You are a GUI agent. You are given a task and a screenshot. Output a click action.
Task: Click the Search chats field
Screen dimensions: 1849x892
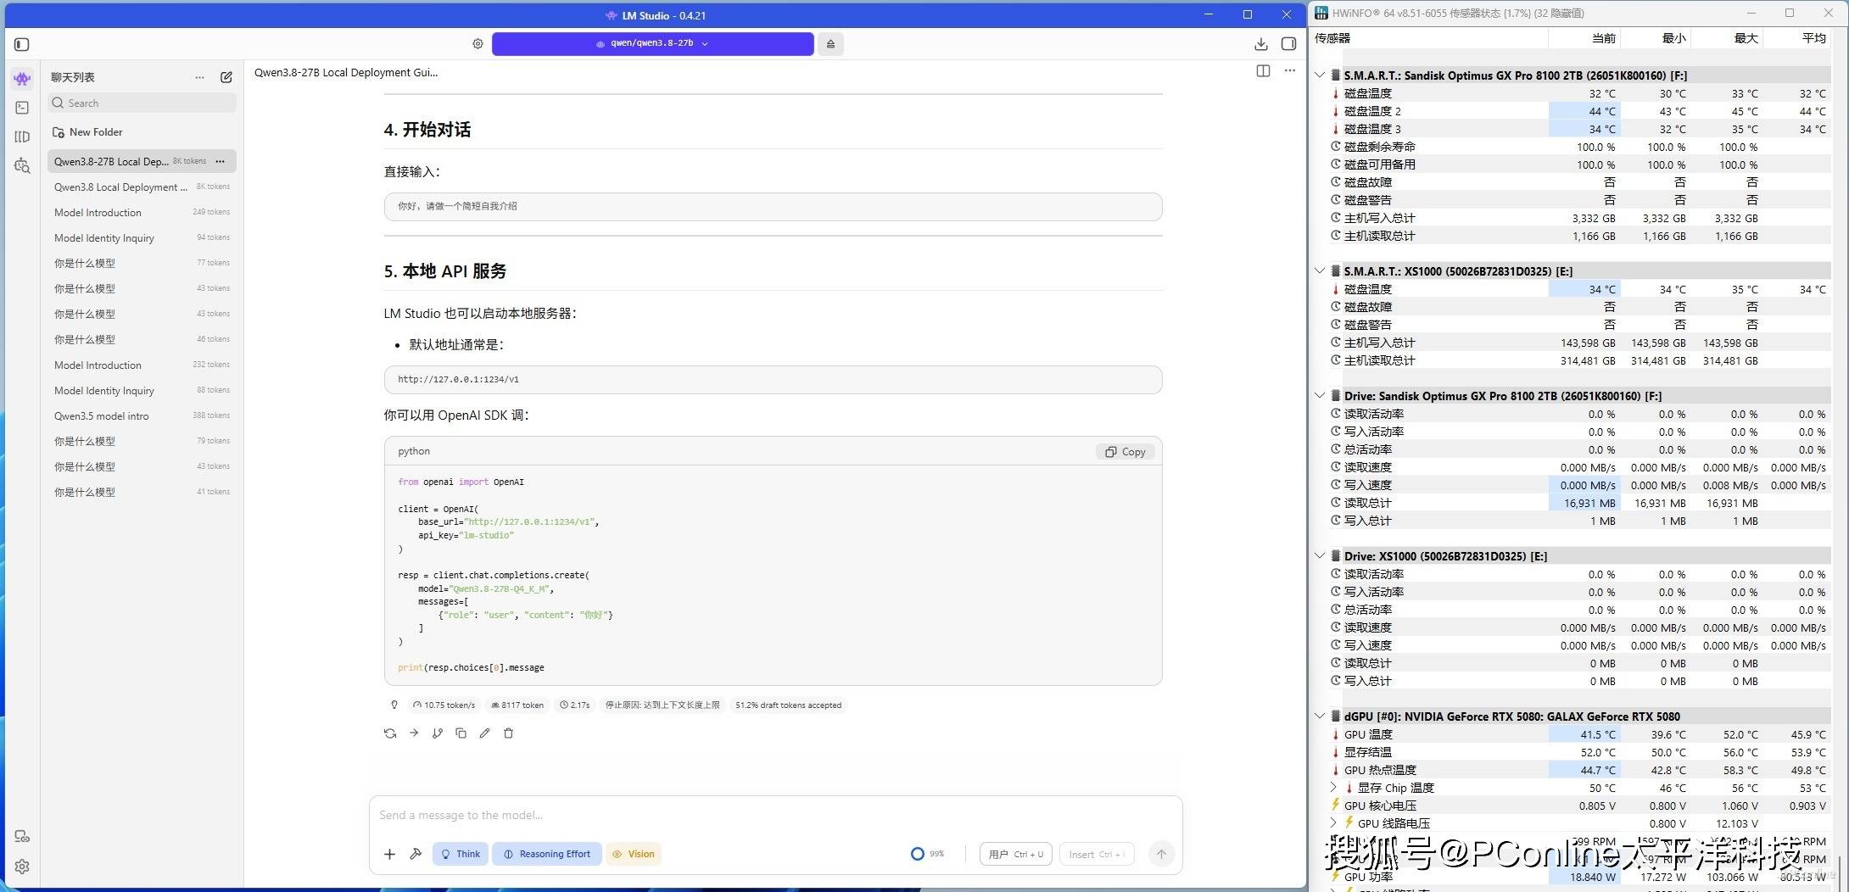pyautogui.click(x=142, y=103)
